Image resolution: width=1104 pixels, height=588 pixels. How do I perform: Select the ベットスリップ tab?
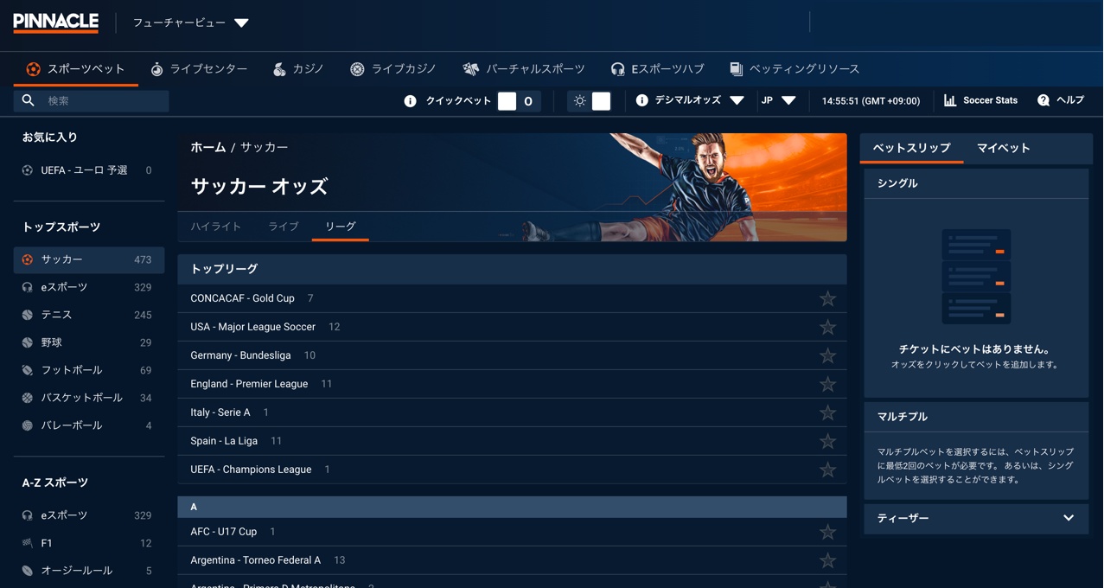(911, 148)
